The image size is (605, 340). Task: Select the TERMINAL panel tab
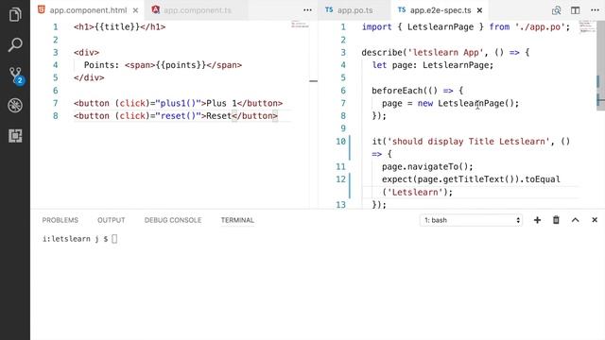click(237, 220)
